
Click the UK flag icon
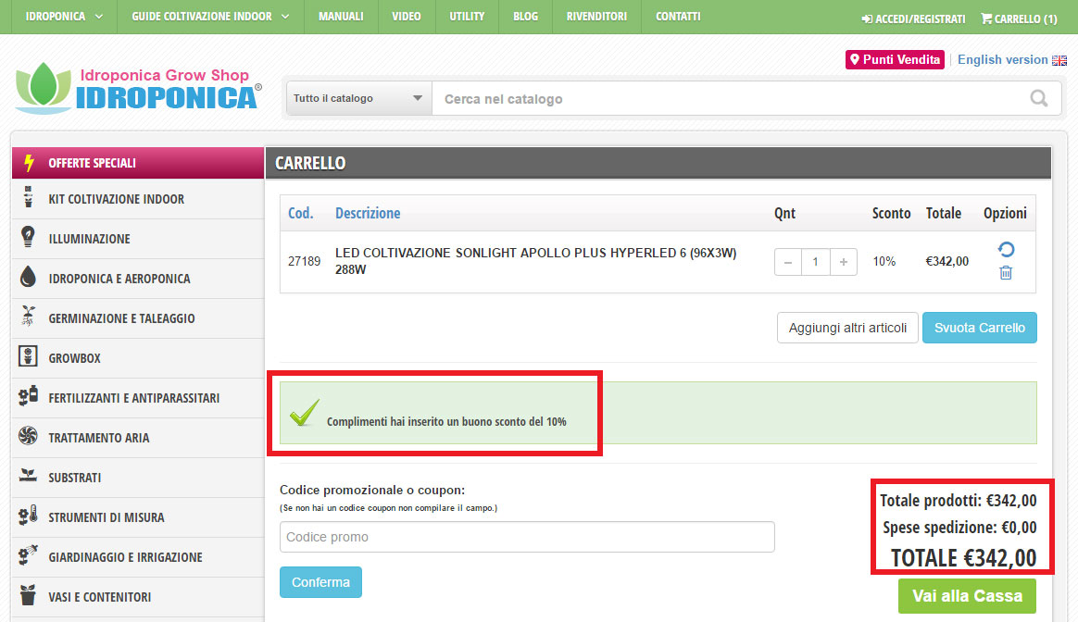coord(1059,60)
